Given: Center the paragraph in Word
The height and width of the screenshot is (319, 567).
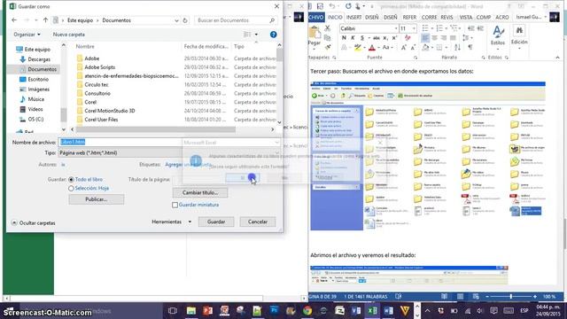Looking at the screenshot, I should click(x=435, y=38).
